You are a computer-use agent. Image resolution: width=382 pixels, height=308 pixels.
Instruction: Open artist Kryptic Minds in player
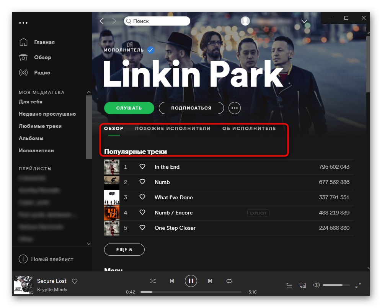coord(52,290)
